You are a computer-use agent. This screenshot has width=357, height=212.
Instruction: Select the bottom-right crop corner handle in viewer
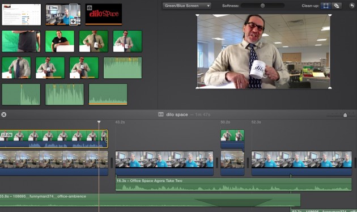330,88
